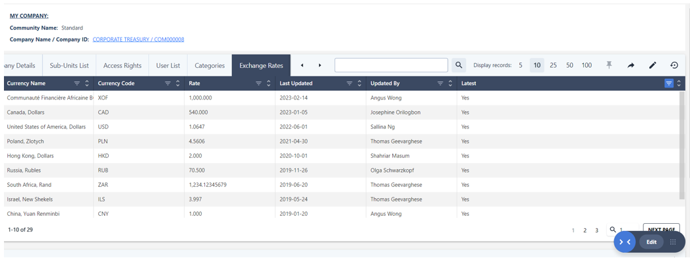This screenshot has height=258, width=690.
Task: Focus the table search input field
Action: 391,65
